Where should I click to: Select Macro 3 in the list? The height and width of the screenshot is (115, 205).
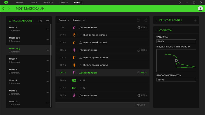point(28,71)
